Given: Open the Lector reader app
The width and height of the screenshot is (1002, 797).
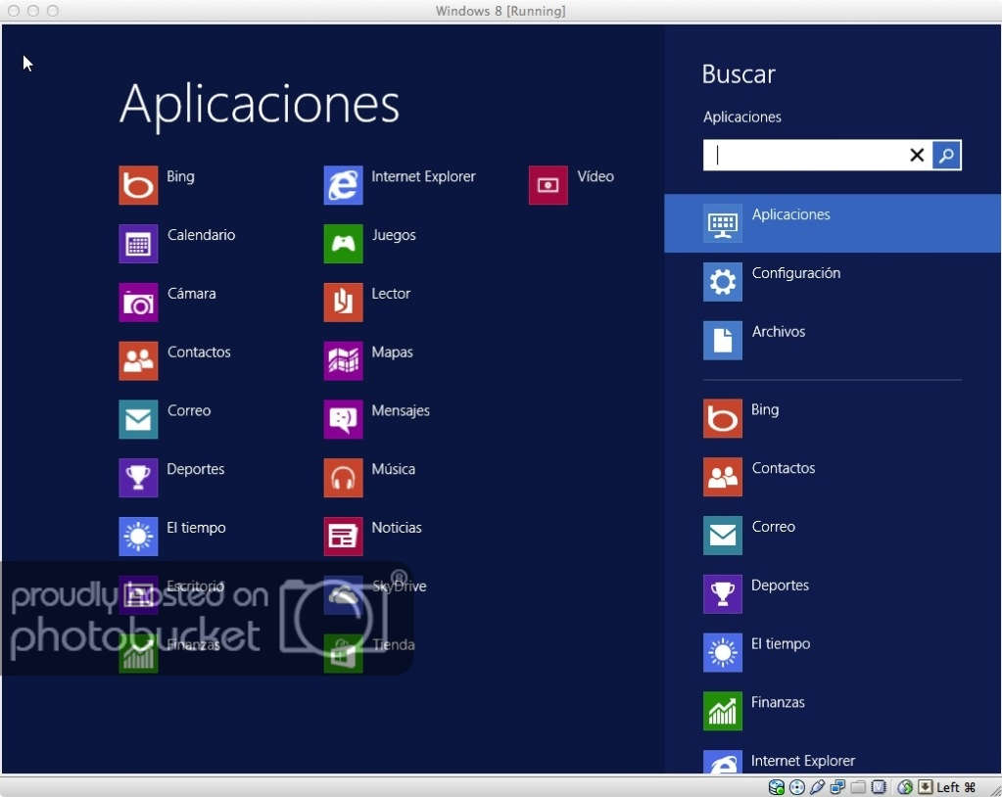Looking at the screenshot, I should point(343,303).
